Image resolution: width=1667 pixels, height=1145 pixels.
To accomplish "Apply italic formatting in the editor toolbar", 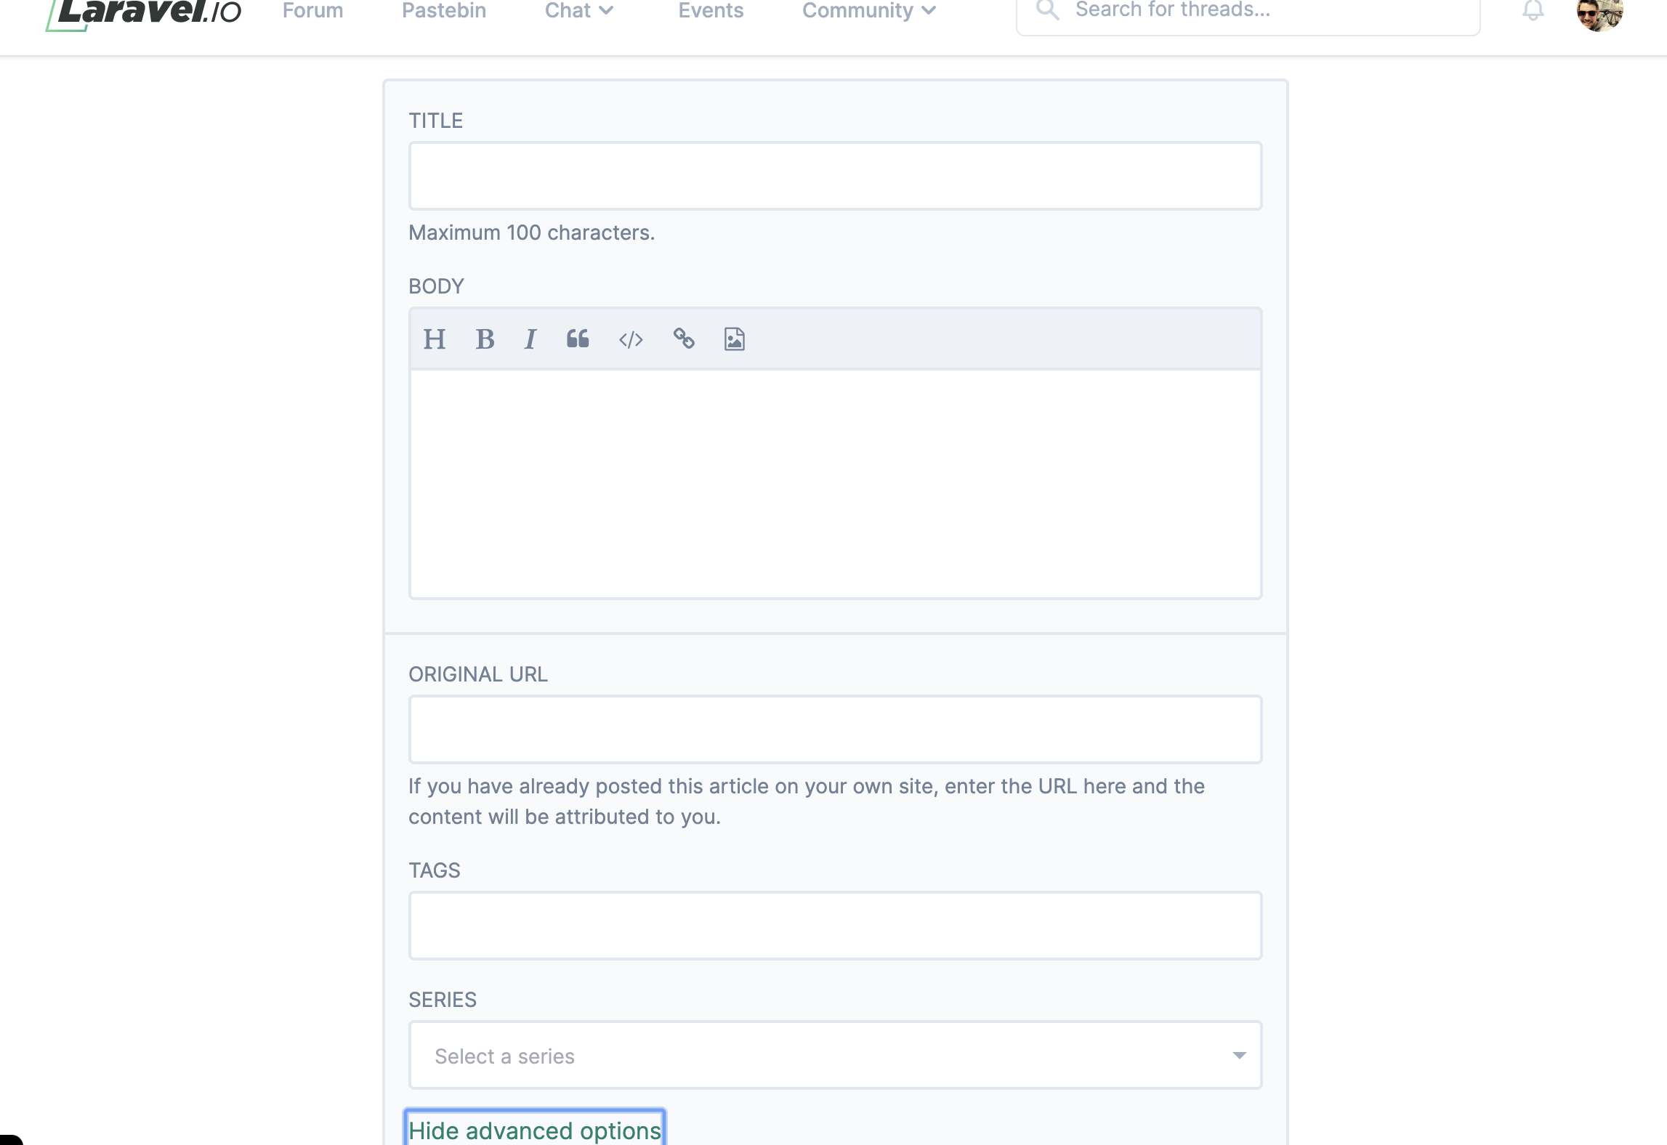I will pyautogui.click(x=530, y=339).
